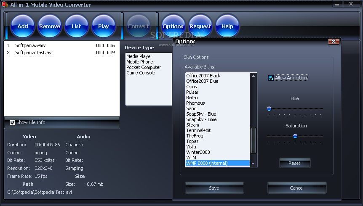Toggle the Show File Info checkbox
Viewport: 363px width, 206px height.
pos(12,122)
